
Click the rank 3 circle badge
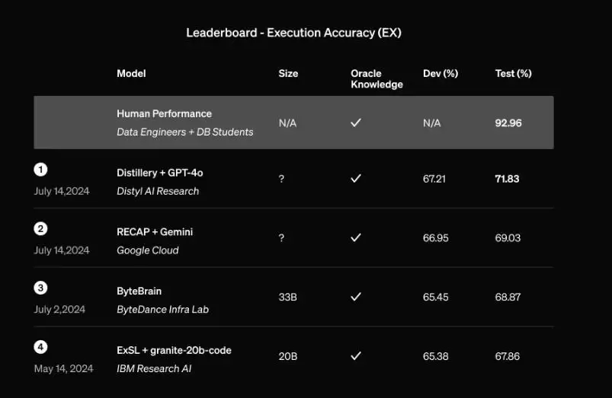point(40,288)
